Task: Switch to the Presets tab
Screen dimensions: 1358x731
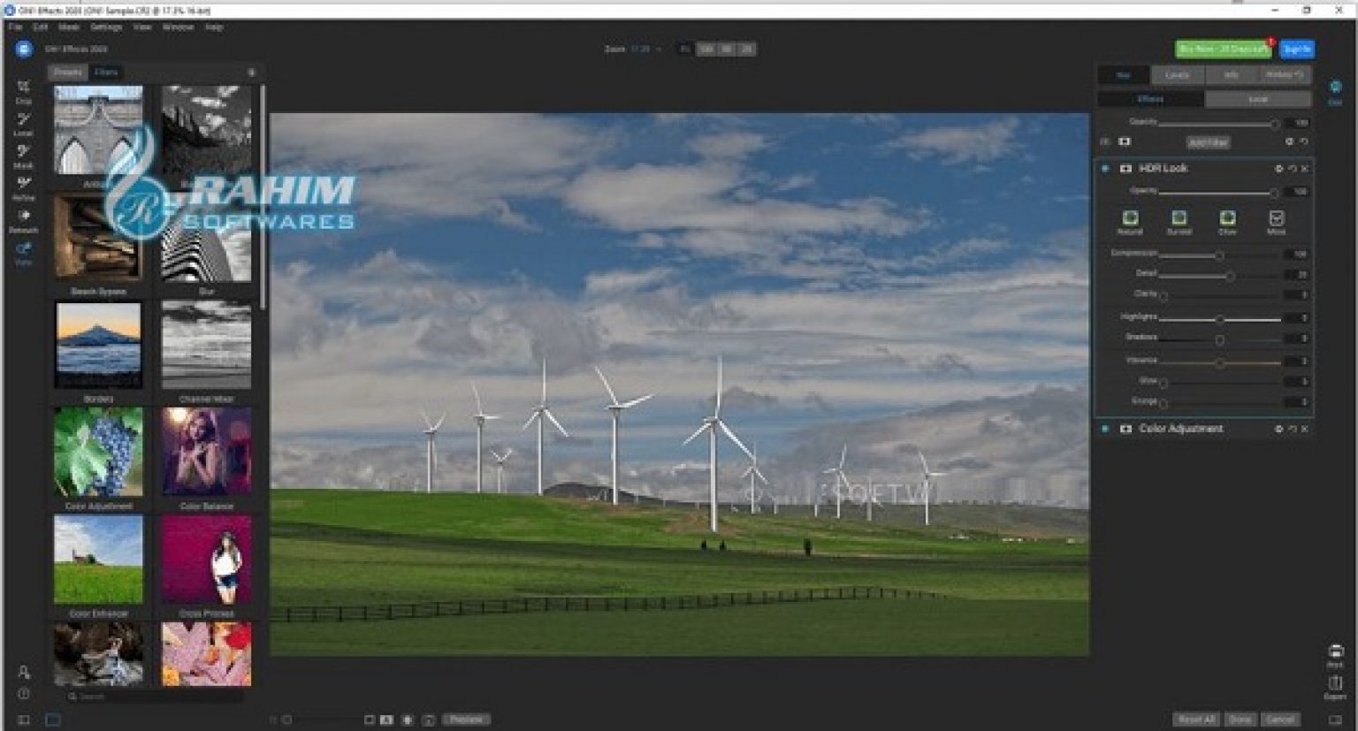Action: tap(68, 72)
